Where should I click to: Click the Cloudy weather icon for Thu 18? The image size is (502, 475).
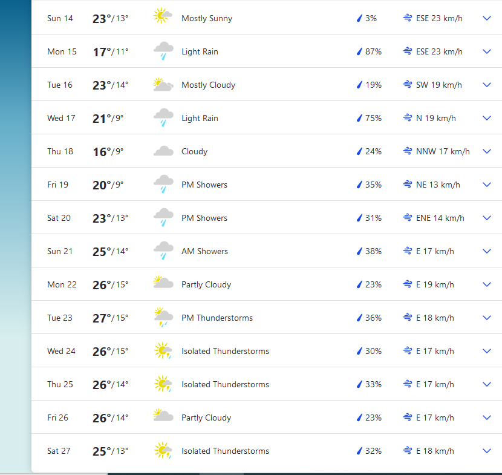click(163, 151)
